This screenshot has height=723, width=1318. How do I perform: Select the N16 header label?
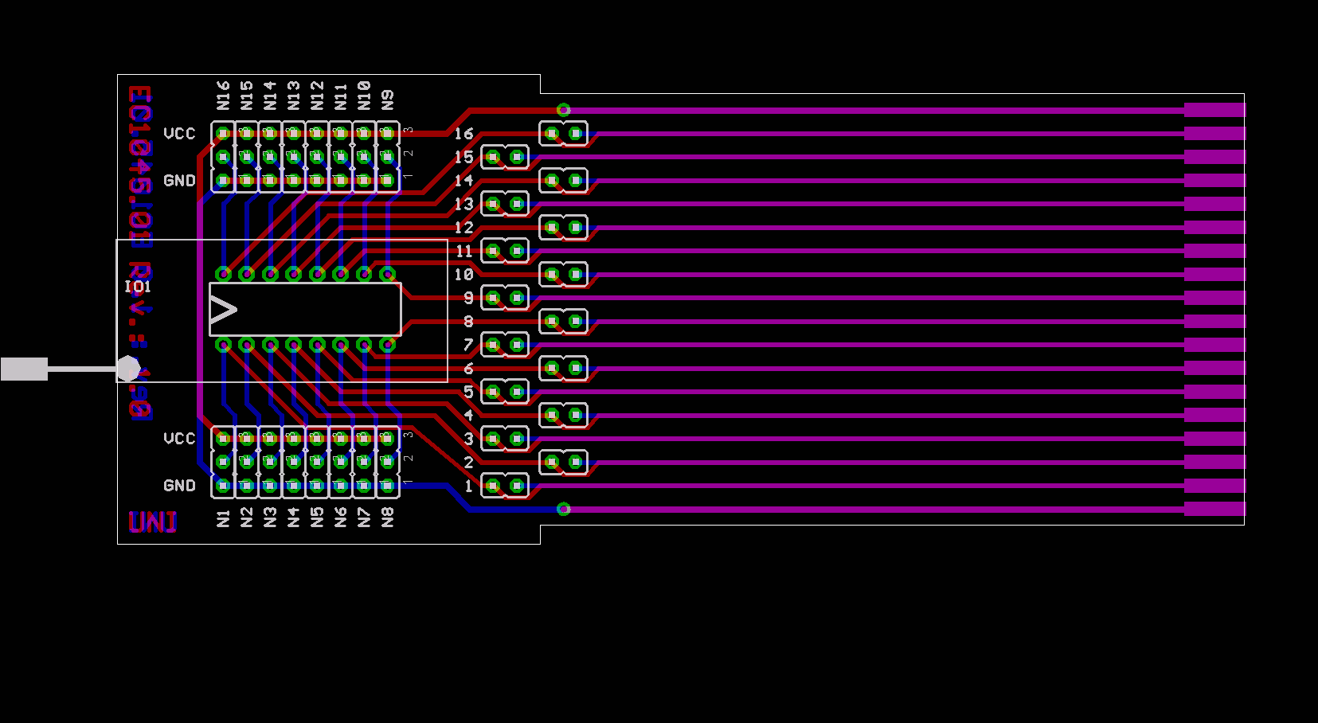click(x=223, y=96)
